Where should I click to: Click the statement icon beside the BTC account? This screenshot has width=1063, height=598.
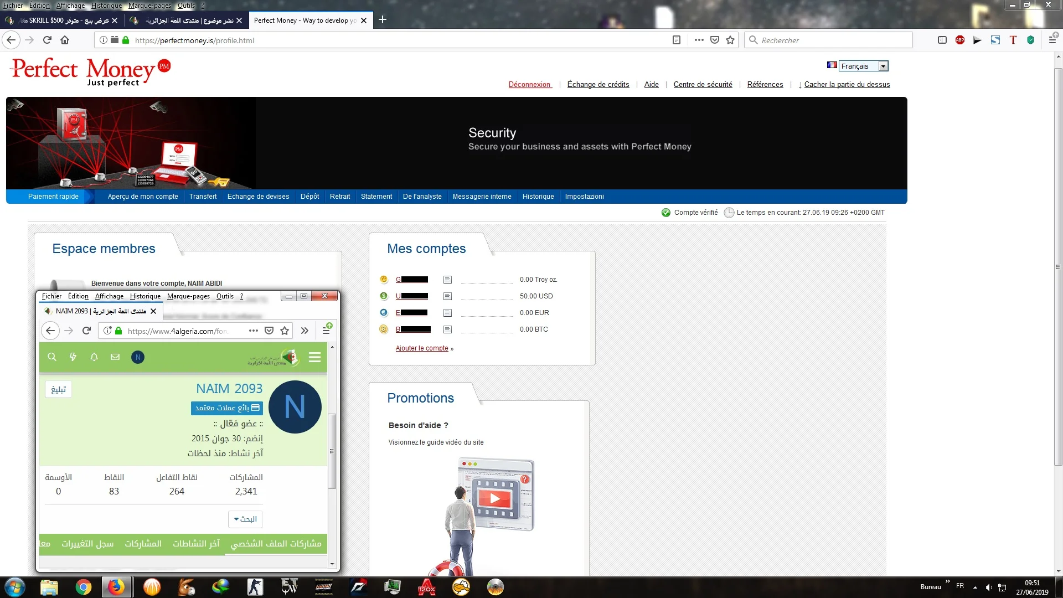447,329
